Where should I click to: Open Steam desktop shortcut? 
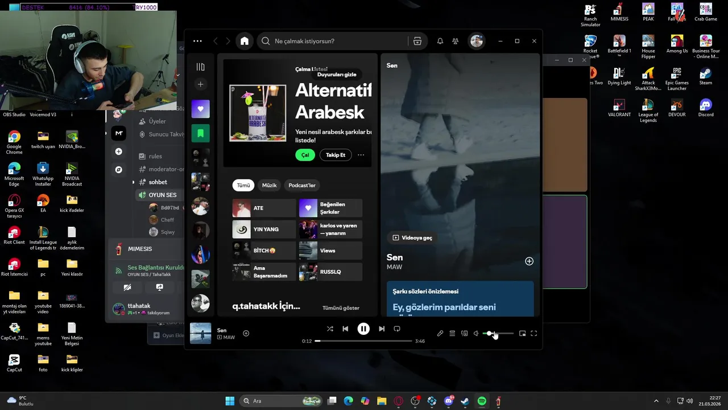(705, 75)
